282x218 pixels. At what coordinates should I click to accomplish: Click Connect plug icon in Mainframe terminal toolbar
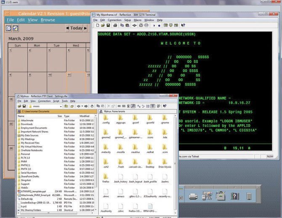(x=134, y=25)
